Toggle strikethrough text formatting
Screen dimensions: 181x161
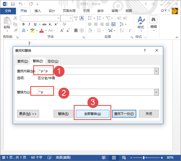pos(44,24)
